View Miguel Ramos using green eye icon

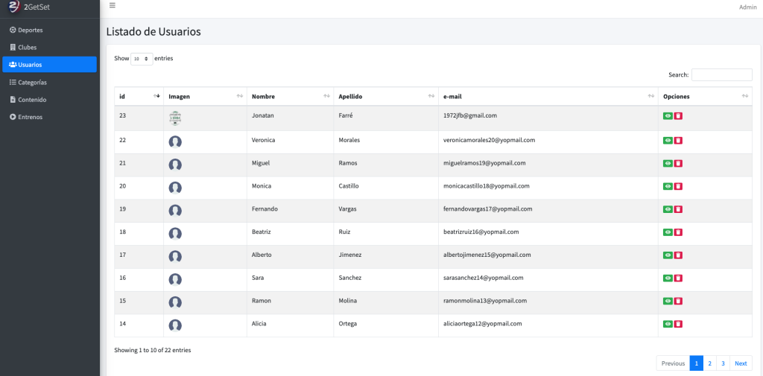click(x=668, y=163)
